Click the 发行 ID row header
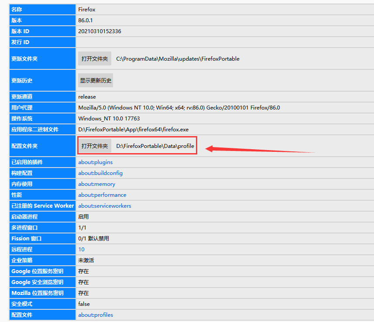374x322 pixels. pos(42,42)
